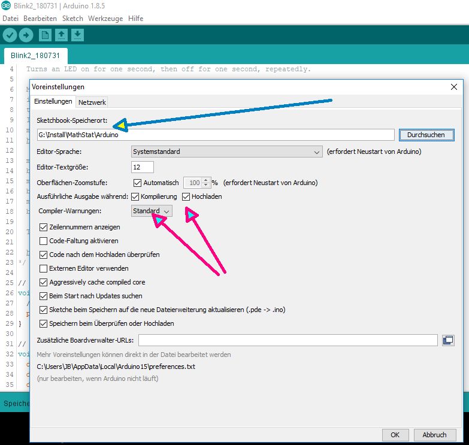The image size is (469, 445).
Task: Open the Editor-Sprache Systemstandard dropdown
Action: pos(227,152)
